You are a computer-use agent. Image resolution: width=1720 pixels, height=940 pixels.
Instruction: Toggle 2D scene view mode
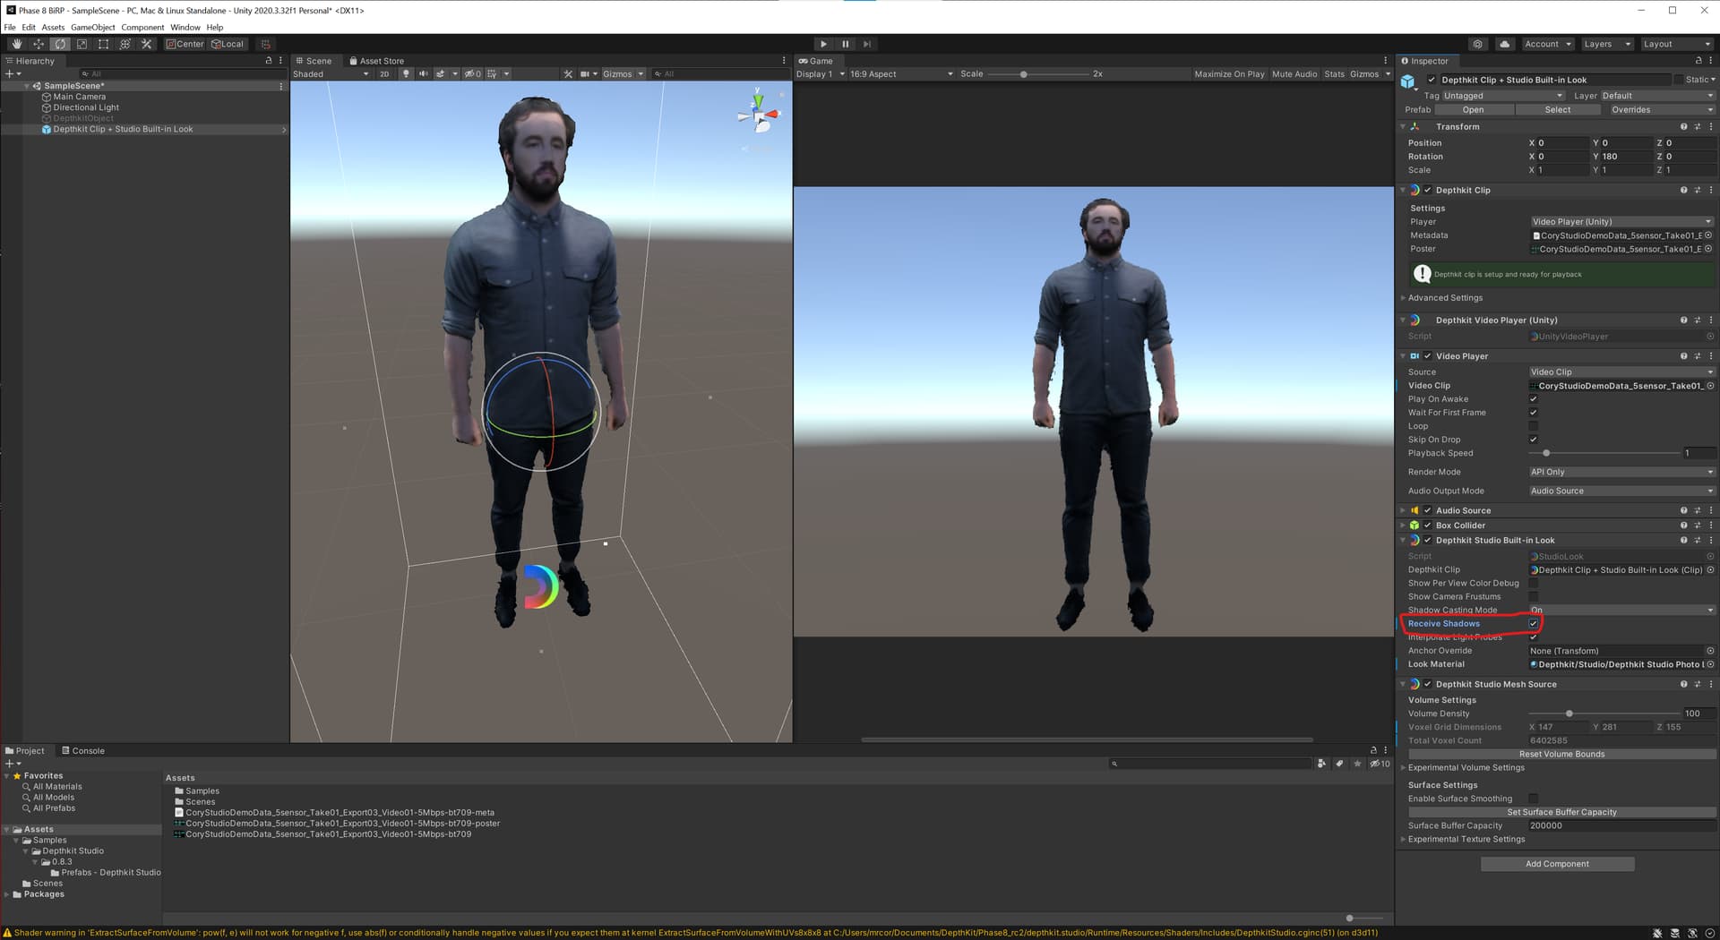pyautogui.click(x=384, y=74)
